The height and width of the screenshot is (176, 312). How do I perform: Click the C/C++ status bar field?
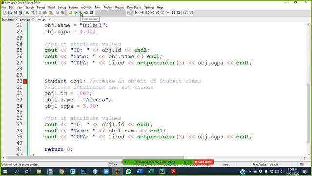(x=113, y=164)
